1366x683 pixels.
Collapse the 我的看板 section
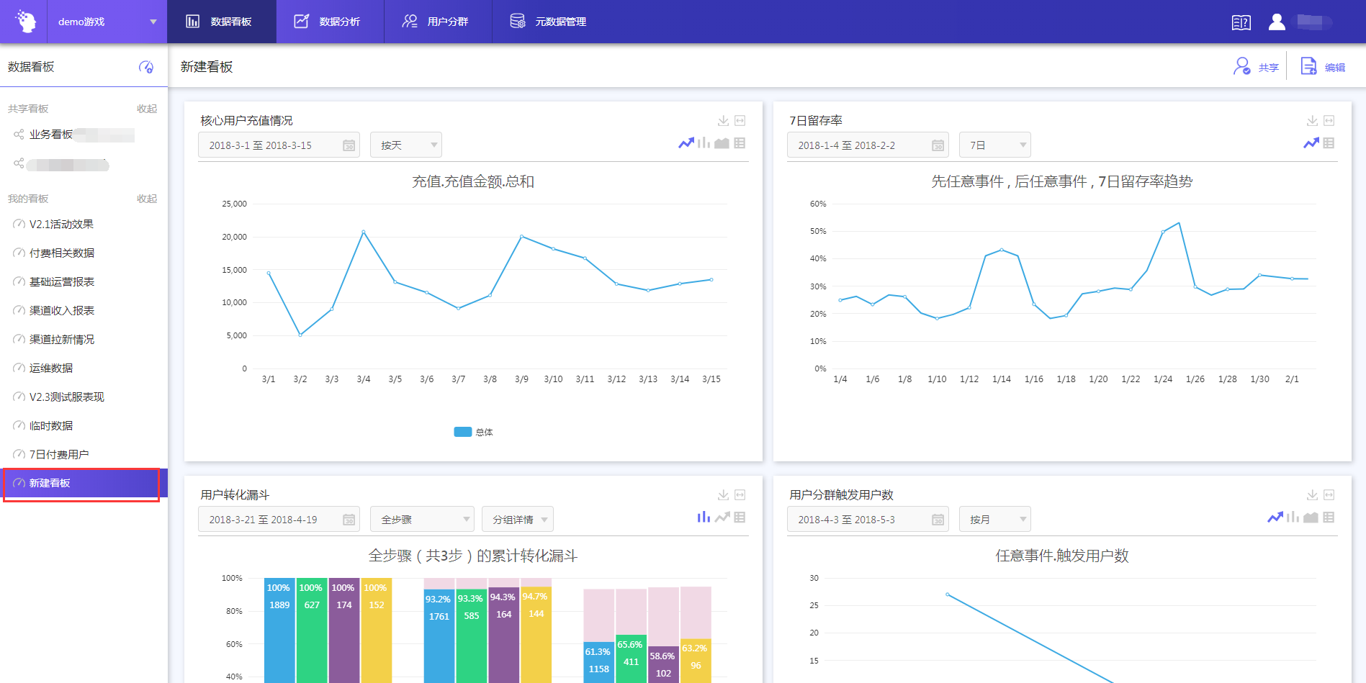(x=147, y=199)
